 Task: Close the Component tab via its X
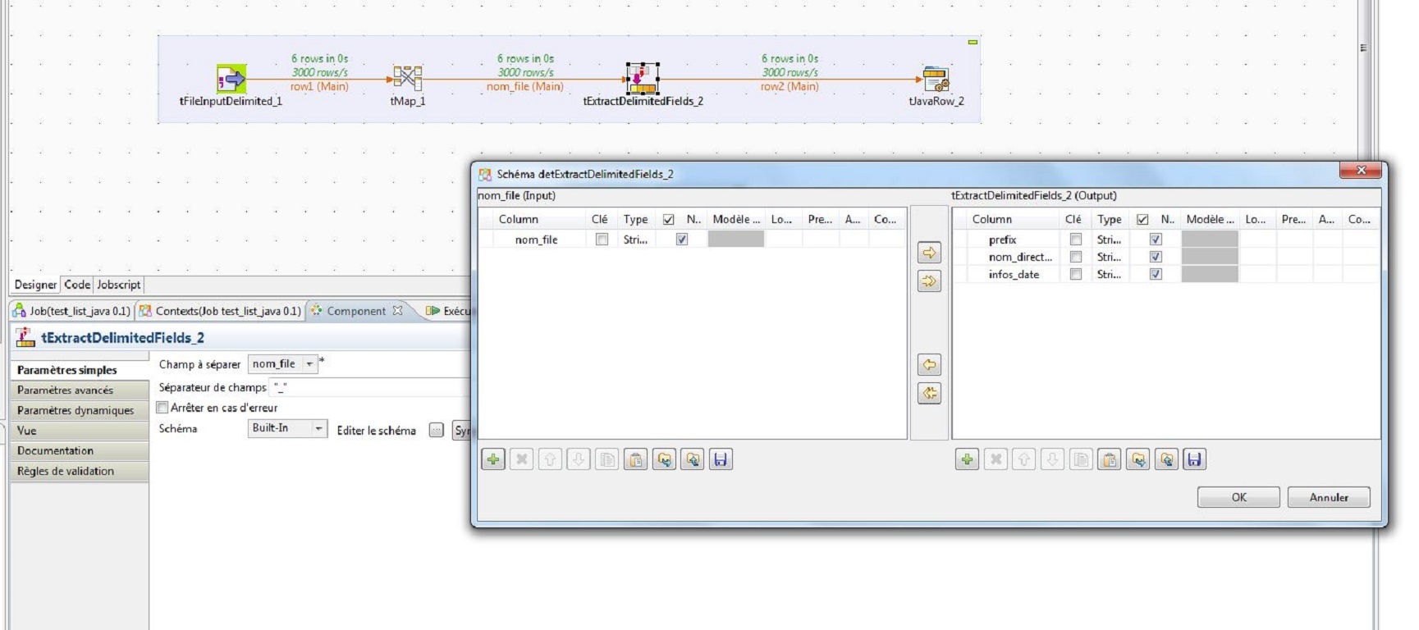pos(397,311)
